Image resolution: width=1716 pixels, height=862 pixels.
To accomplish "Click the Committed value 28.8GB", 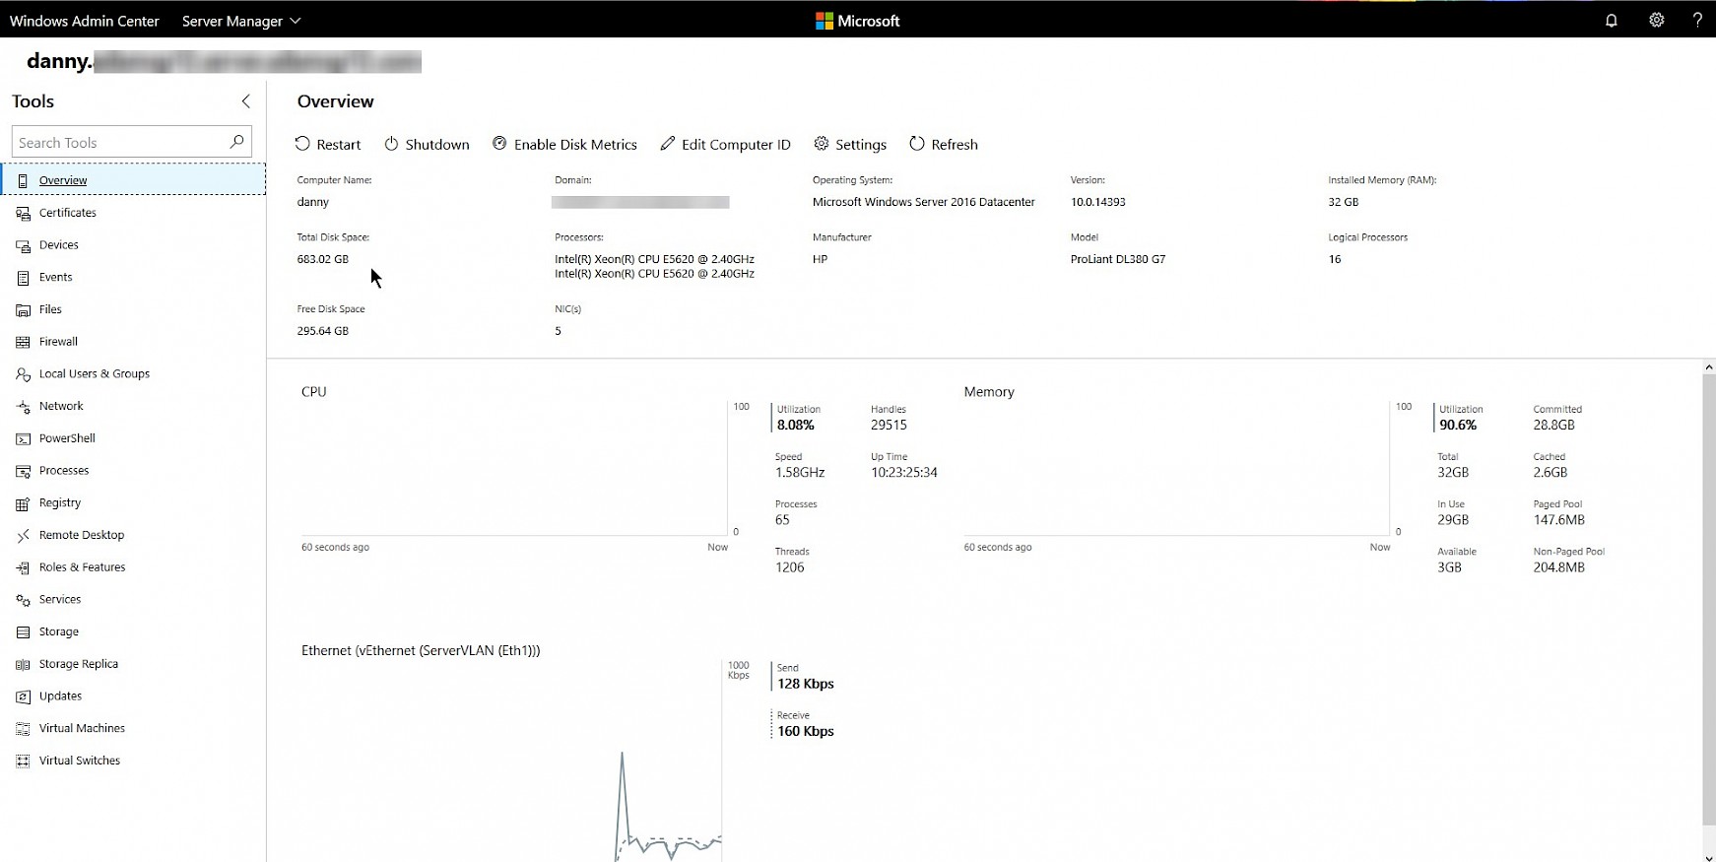I will (1553, 425).
